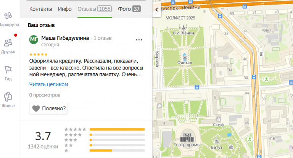Click the МГ user avatar

tap(34, 40)
